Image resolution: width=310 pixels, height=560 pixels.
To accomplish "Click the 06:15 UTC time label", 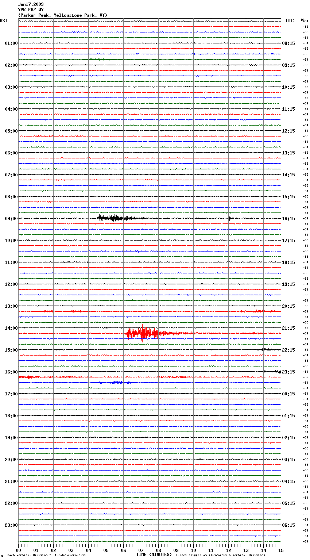I will coord(288,525).
